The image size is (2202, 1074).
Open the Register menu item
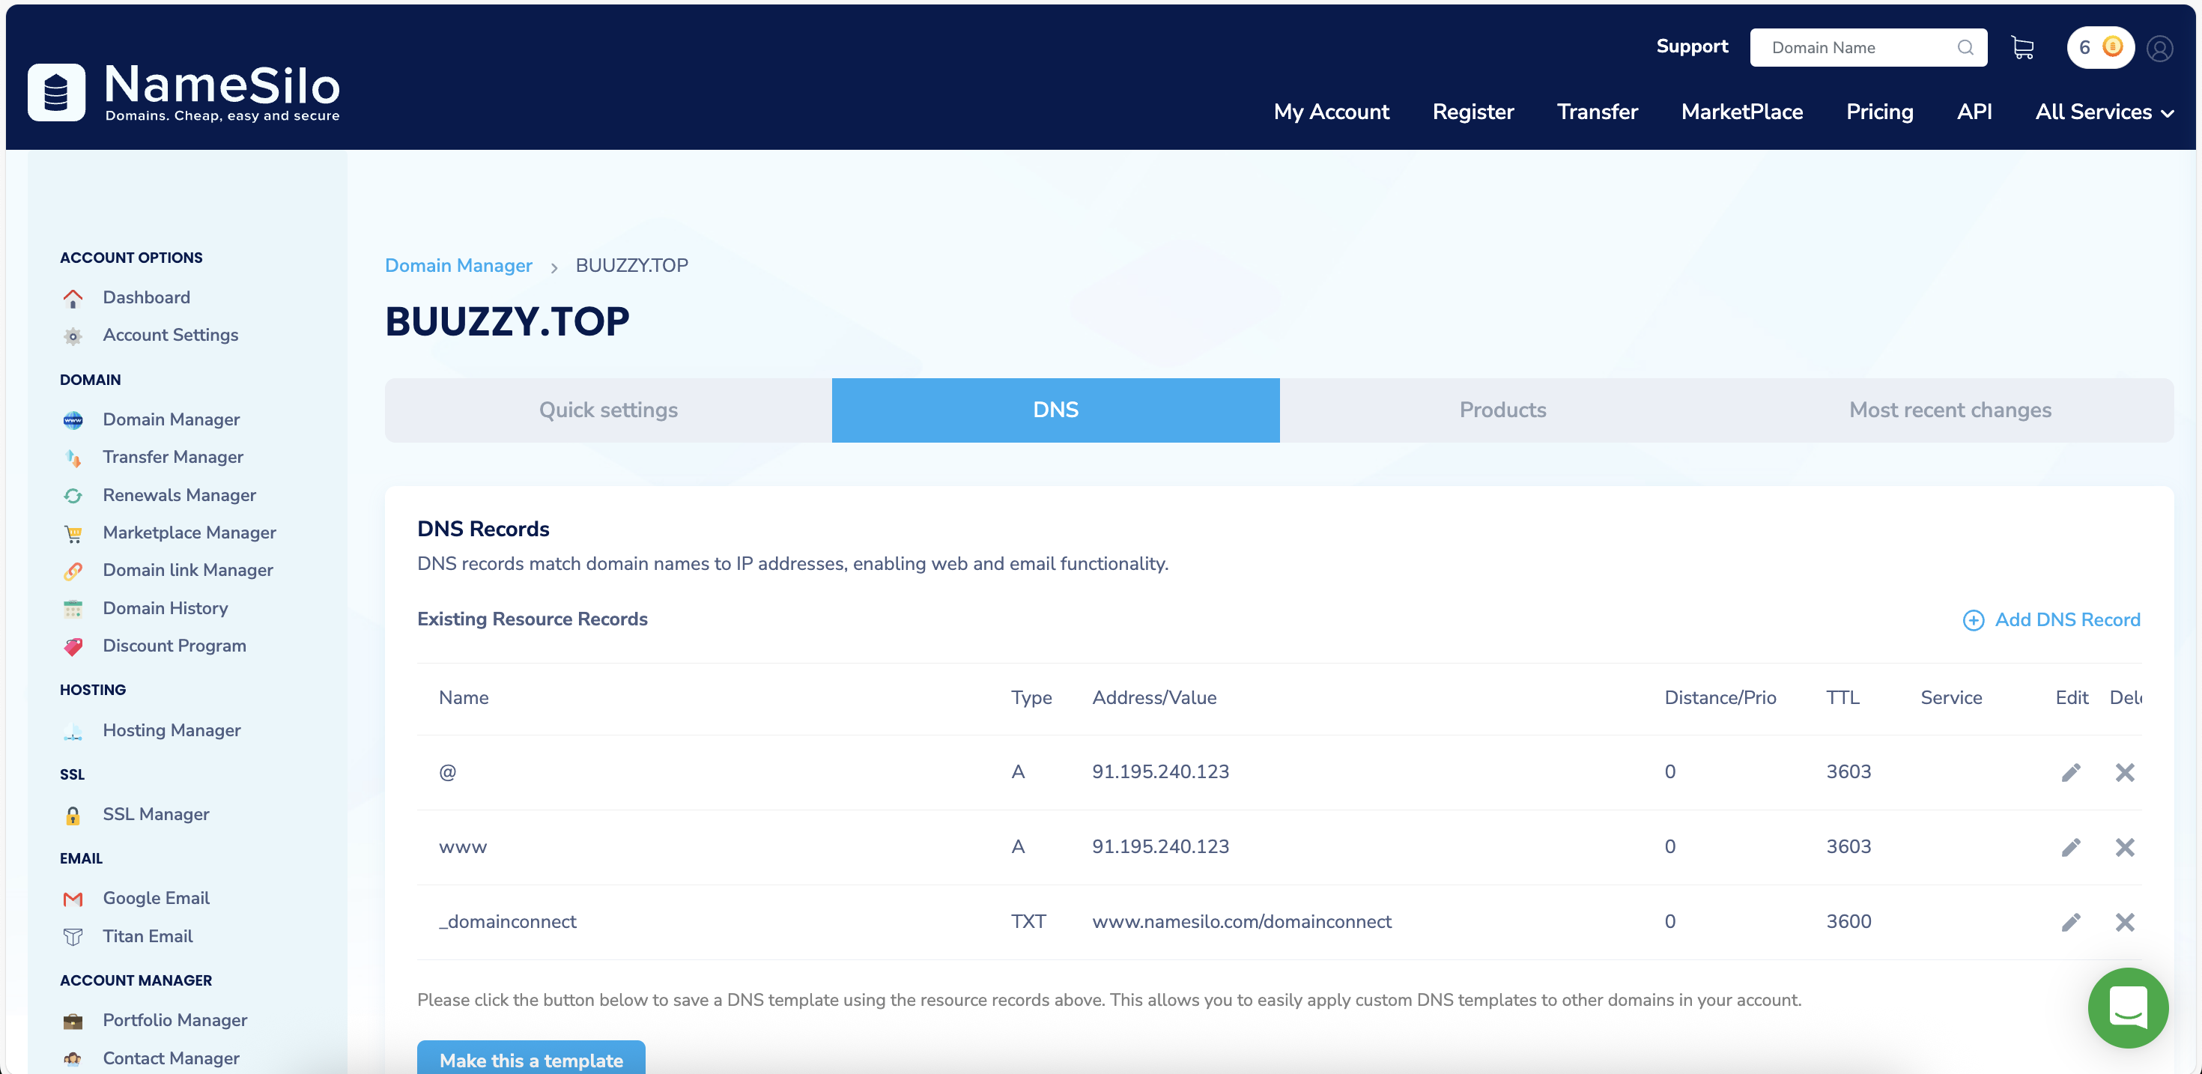pyautogui.click(x=1472, y=112)
